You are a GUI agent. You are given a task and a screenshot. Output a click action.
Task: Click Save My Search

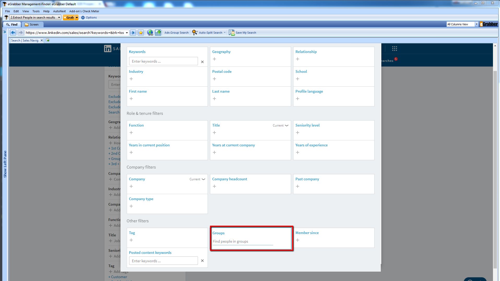click(x=243, y=33)
